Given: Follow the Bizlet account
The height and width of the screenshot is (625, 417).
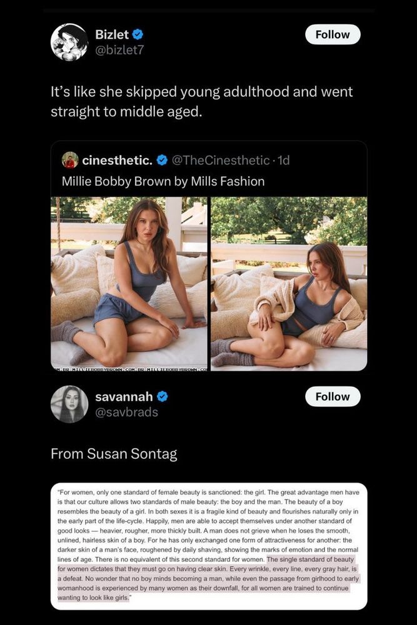Looking at the screenshot, I should click(332, 34).
